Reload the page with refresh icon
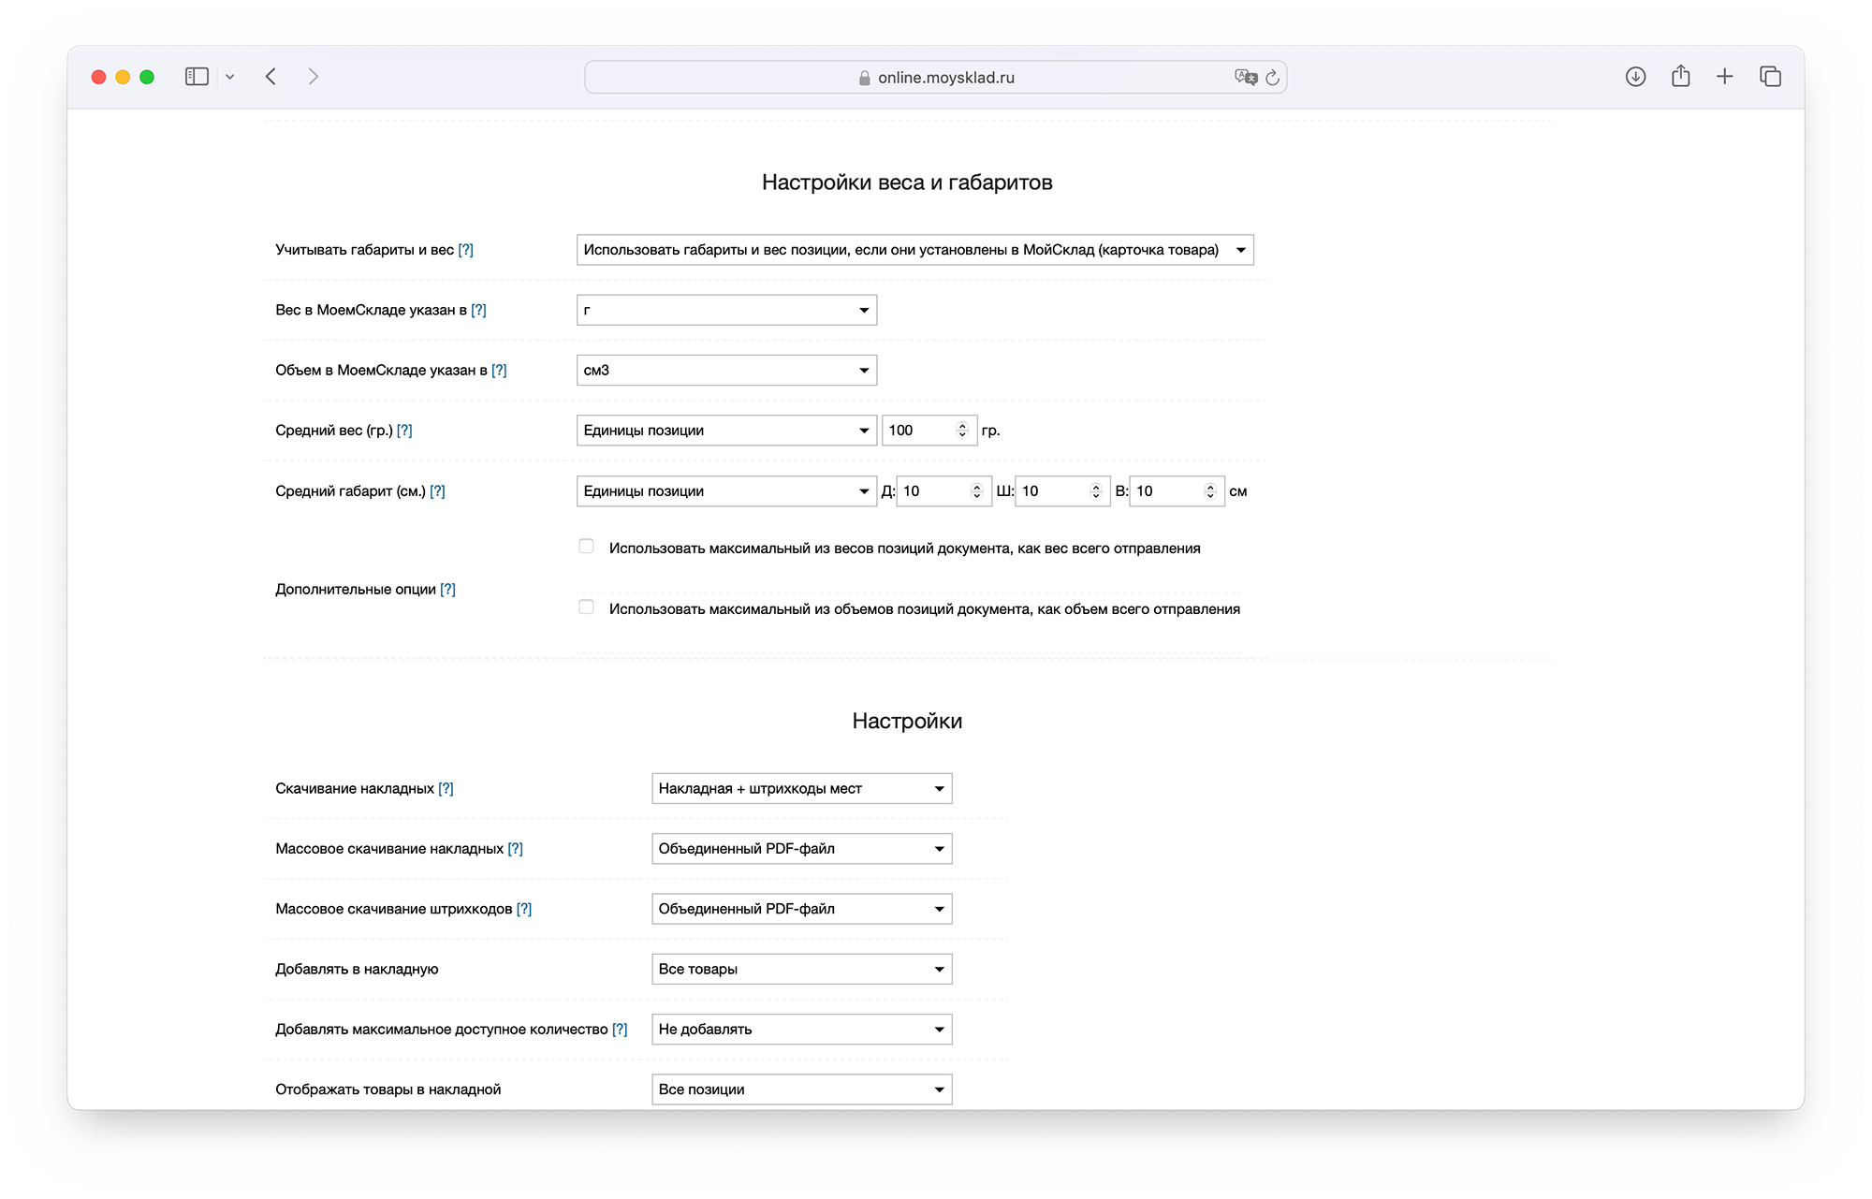The image size is (1872, 1199). (1272, 78)
